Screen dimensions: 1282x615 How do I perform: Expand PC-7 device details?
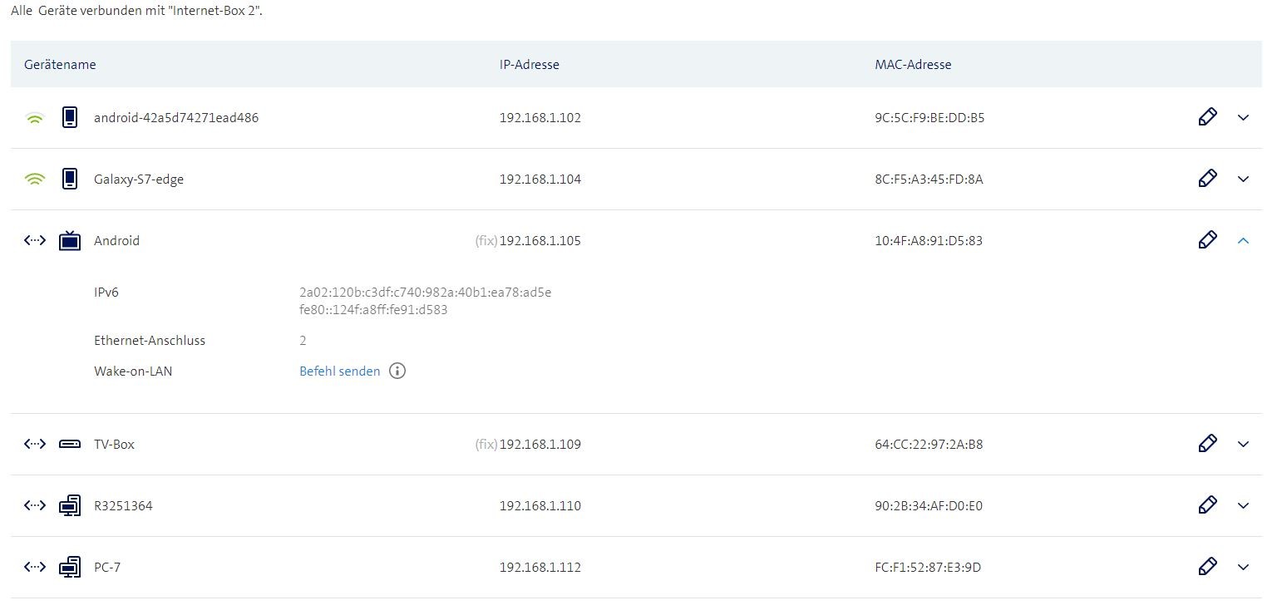click(1243, 568)
